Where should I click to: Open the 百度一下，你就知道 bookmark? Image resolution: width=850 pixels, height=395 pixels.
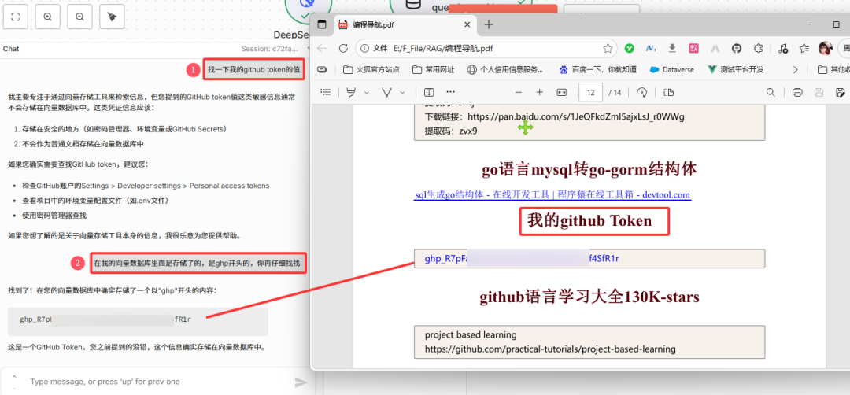(x=598, y=69)
